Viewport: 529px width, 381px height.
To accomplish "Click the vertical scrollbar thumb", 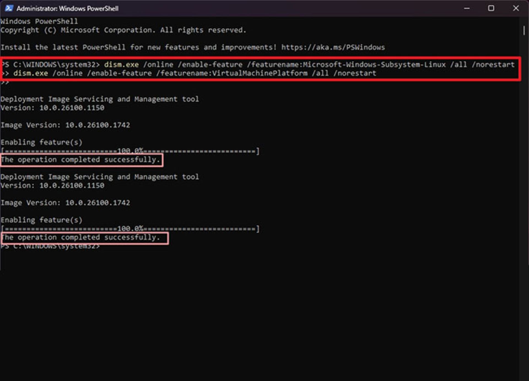I will pos(524,30).
